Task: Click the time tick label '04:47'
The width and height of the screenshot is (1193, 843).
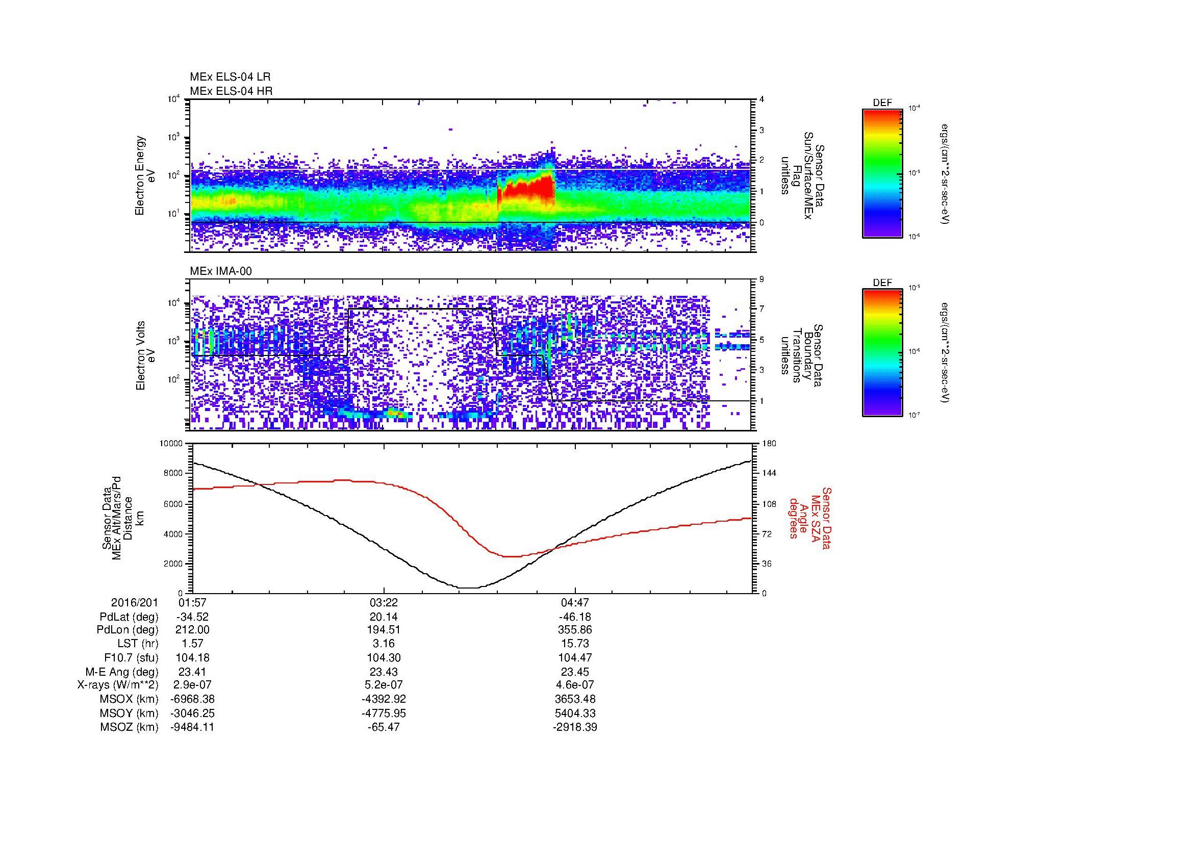Action: tap(575, 602)
